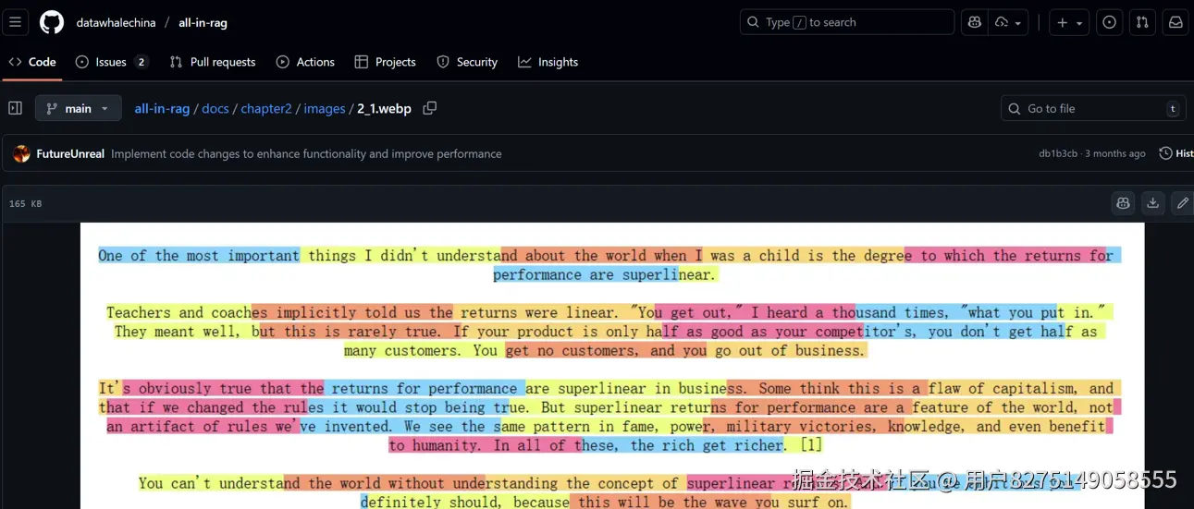Navigate to chapter2 folder in breadcrumb
The height and width of the screenshot is (509, 1194).
pos(266,108)
